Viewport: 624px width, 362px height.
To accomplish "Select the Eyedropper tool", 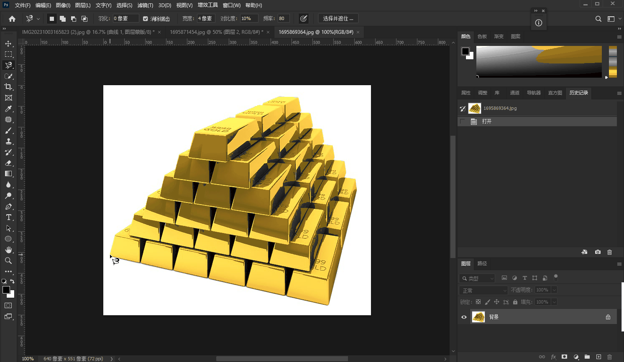I will (8, 109).
